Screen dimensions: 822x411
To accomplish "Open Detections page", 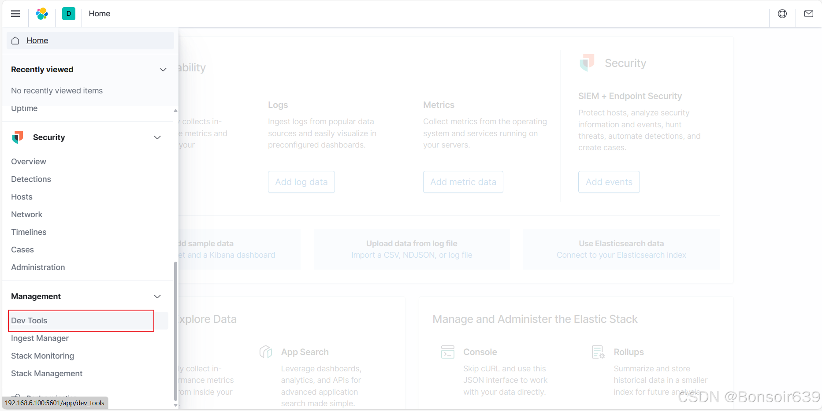I will (31, 179).
